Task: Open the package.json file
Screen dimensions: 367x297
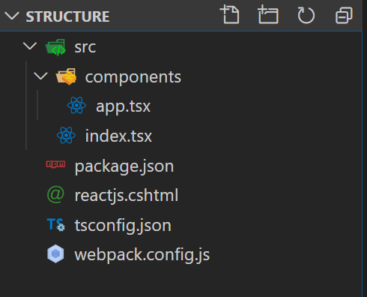Action: [x=124, y=166]
